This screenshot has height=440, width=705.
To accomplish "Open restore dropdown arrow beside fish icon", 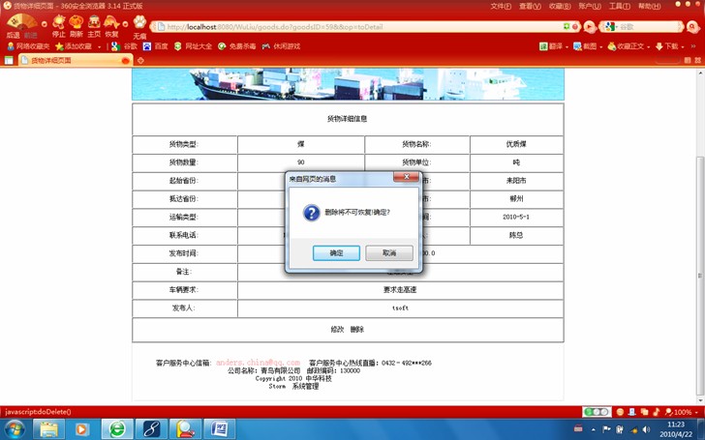I will tap(126, 24).
